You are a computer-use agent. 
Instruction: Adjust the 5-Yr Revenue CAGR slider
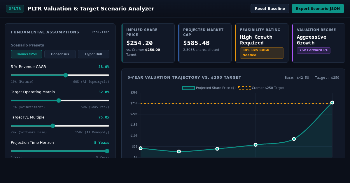click(60, 75)
